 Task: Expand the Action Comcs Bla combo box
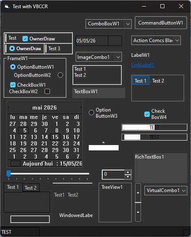click(x=177, y=40)
